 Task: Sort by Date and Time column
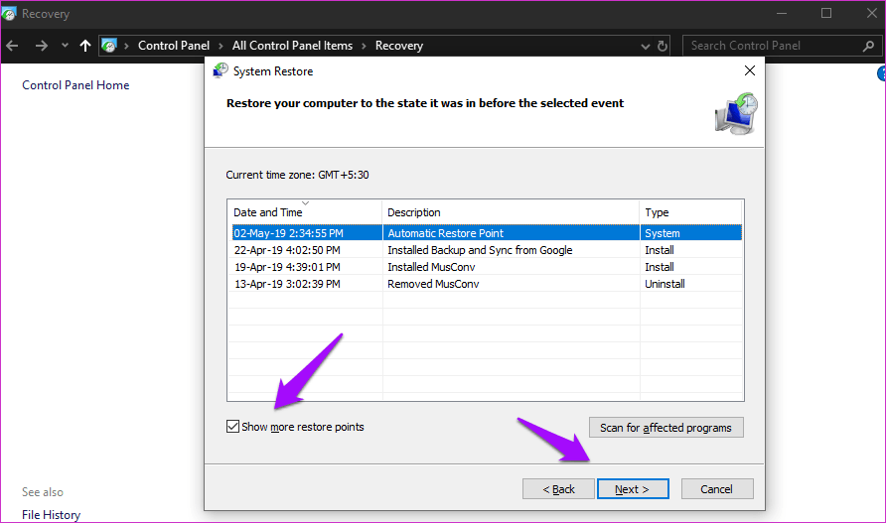(x=304, y=212)
